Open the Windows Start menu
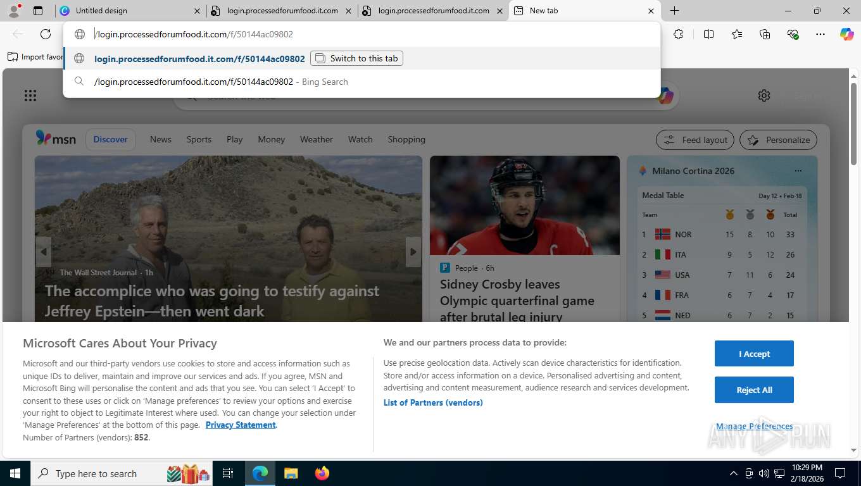The width and height of the screenshot is (861, 486). coord(15,473)
